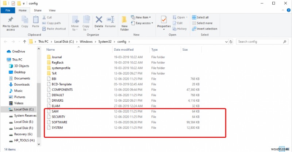Open Properties with checkmark icon
This screenshot has width=292, height=152.
coord(164,20)
